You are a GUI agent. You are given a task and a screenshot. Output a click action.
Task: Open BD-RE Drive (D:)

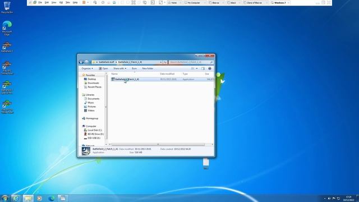(x=94, y=134)
